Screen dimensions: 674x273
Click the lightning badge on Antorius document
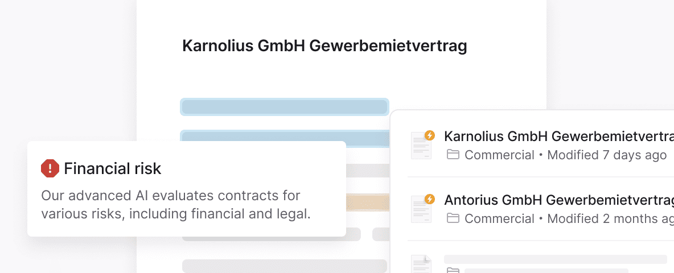click(x=430, y=198)
